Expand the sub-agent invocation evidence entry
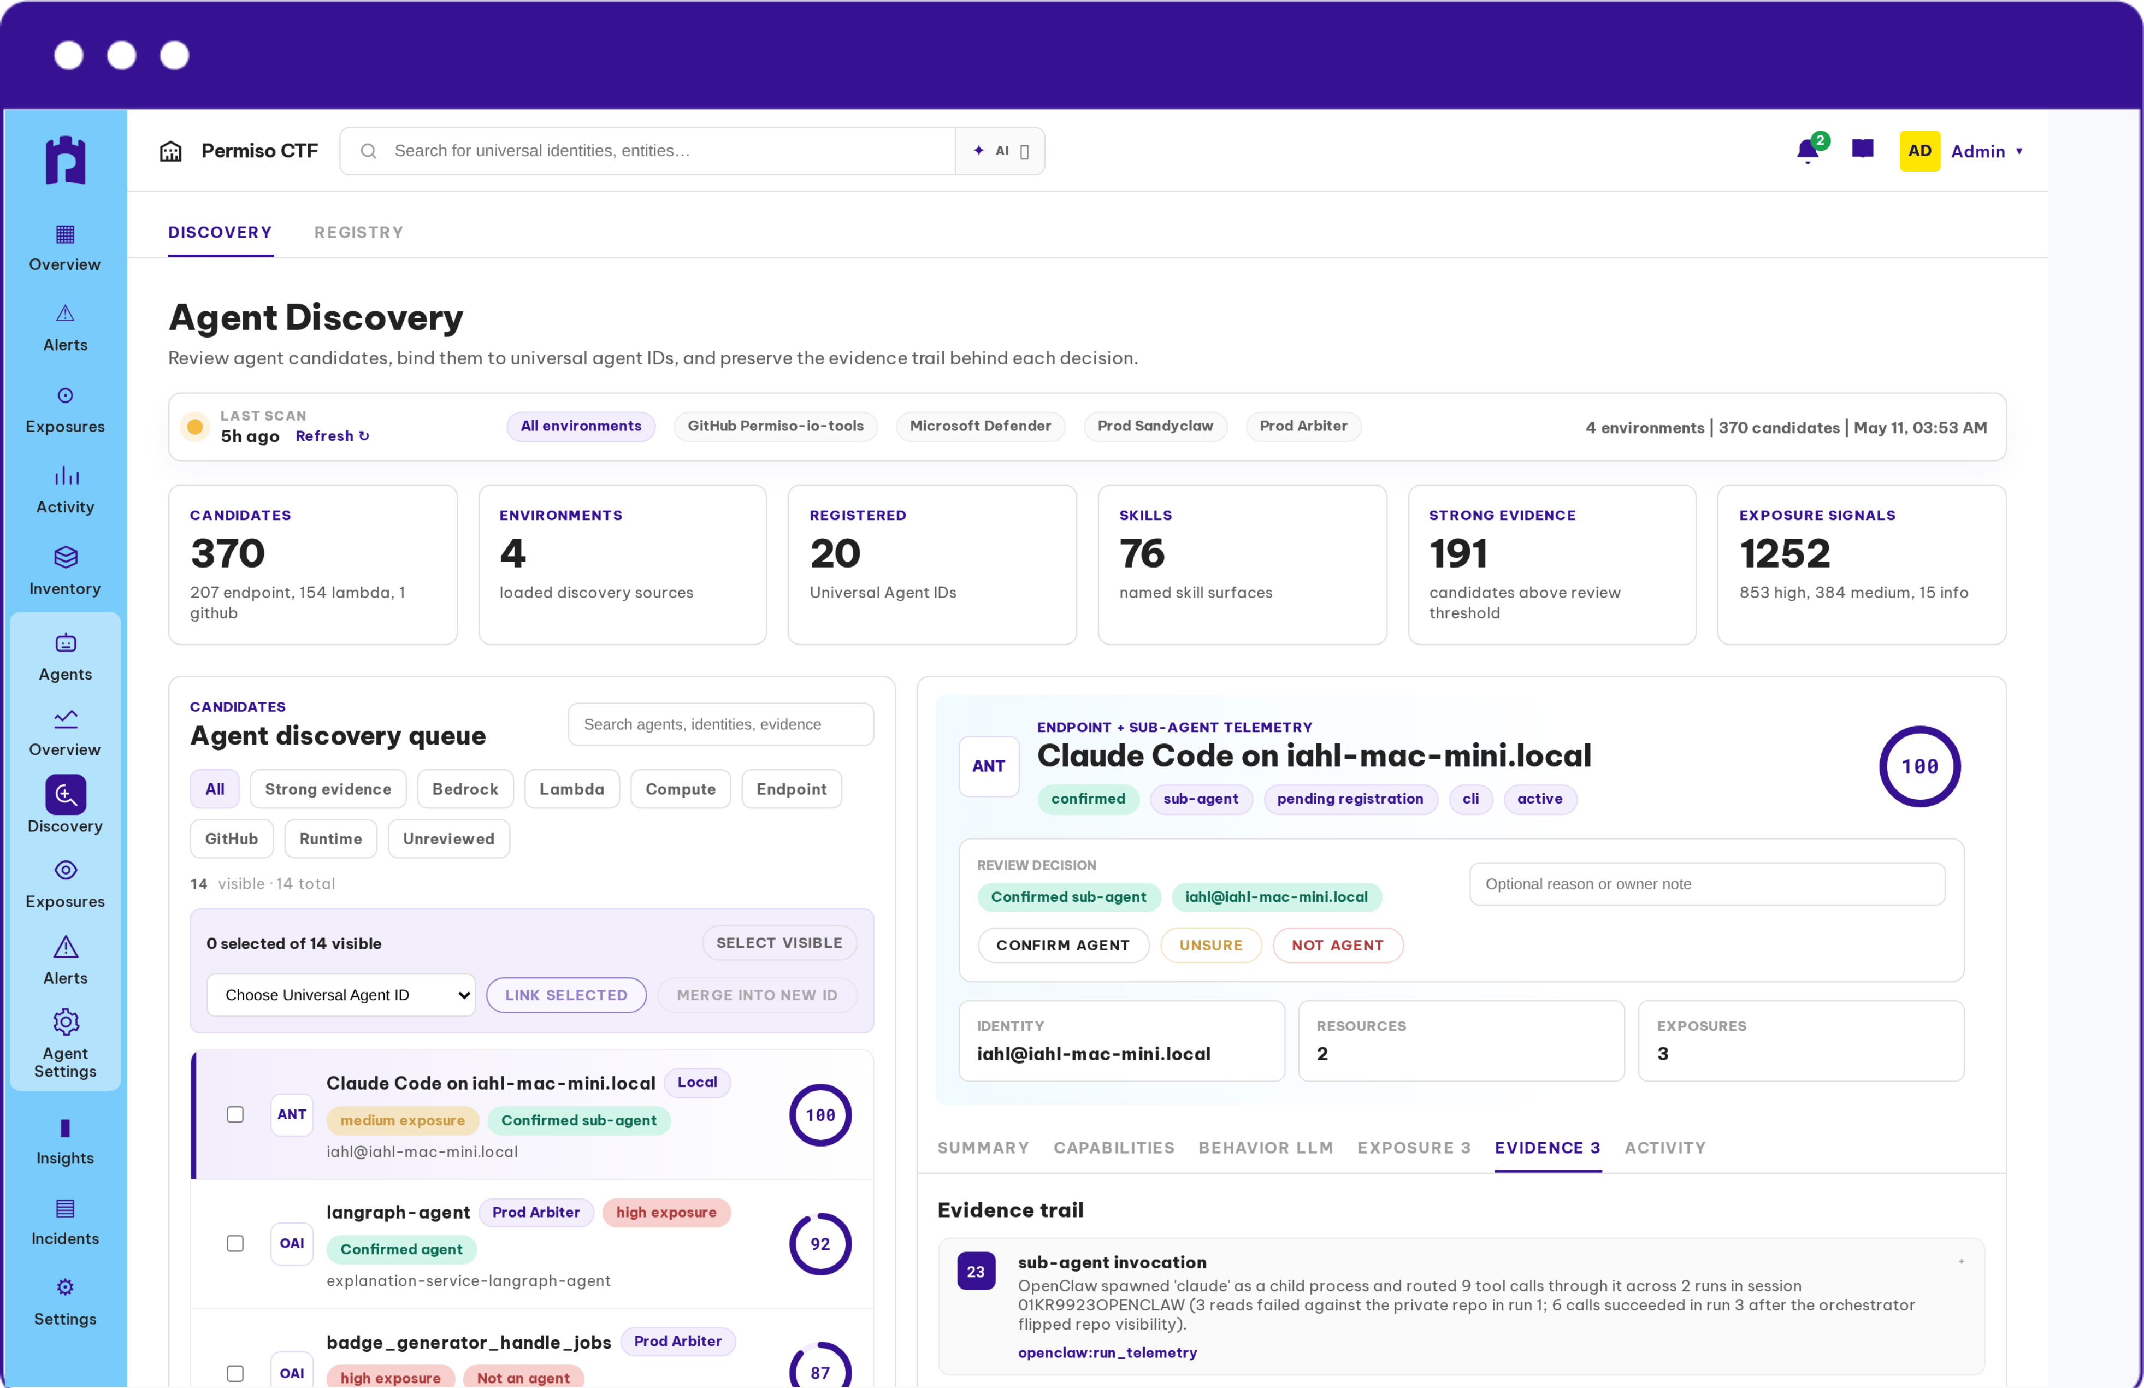The image size is (2144, 1388). tap(1961, 1262)
